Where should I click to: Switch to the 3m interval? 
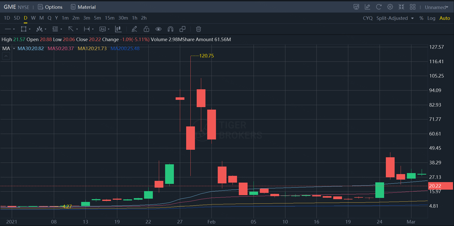click(87, 18)
